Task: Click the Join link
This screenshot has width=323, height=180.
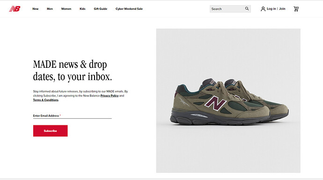Action: [282, 8]
